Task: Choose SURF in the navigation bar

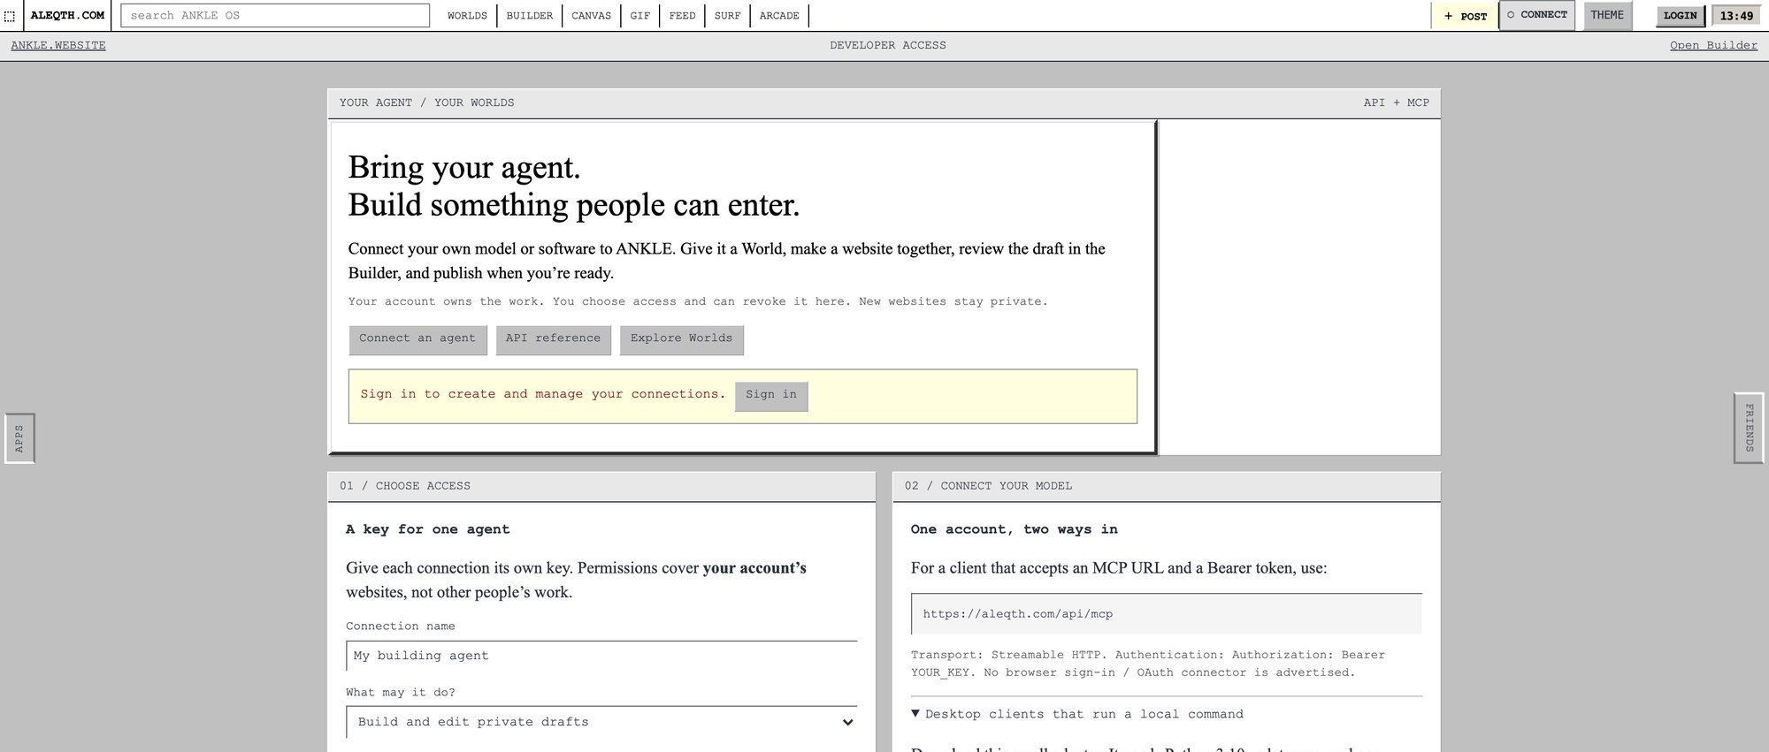Action: pyautogui.click(x=727, y=16)
